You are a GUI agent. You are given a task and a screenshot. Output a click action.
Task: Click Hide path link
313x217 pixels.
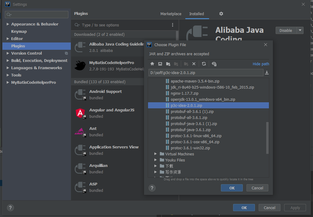tap(261, 64)
